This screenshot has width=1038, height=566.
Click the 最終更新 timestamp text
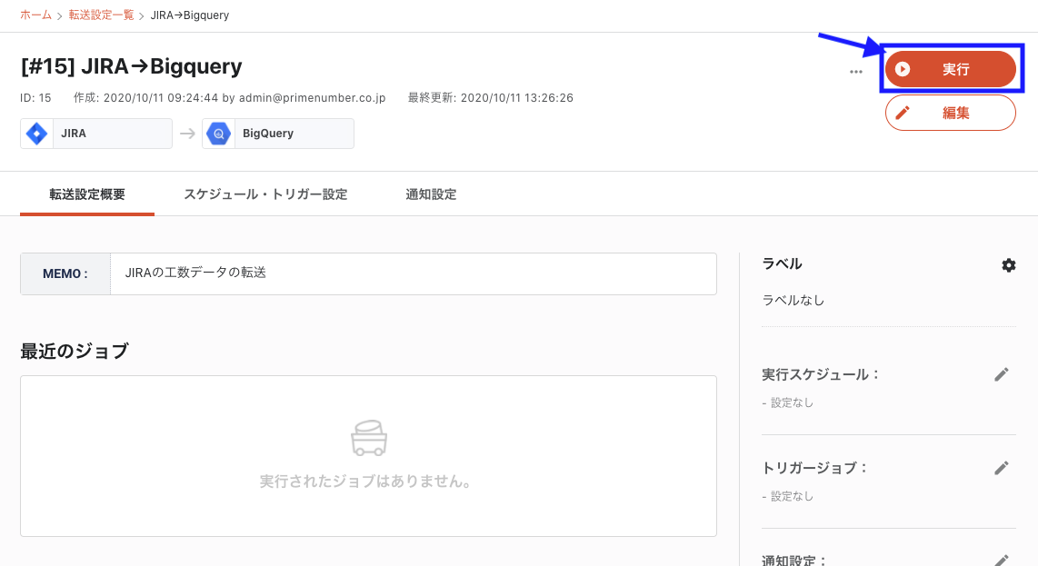491,98
